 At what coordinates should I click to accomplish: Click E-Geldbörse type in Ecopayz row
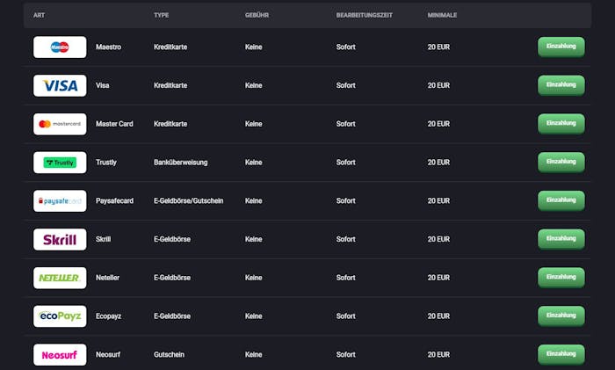click(172, 316)
